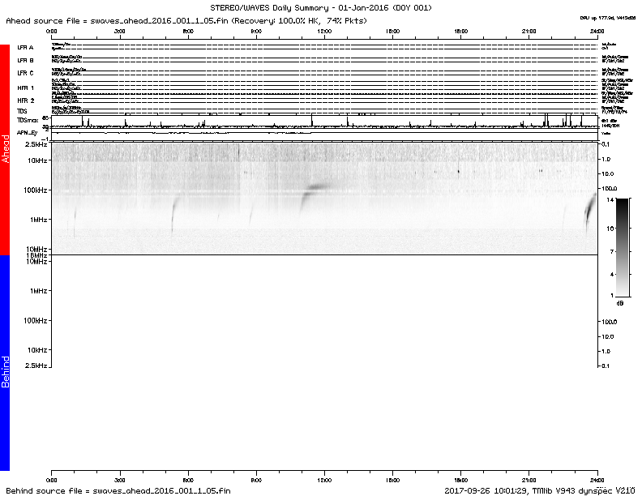Select the LFR B row label

[x=25, y=60]
